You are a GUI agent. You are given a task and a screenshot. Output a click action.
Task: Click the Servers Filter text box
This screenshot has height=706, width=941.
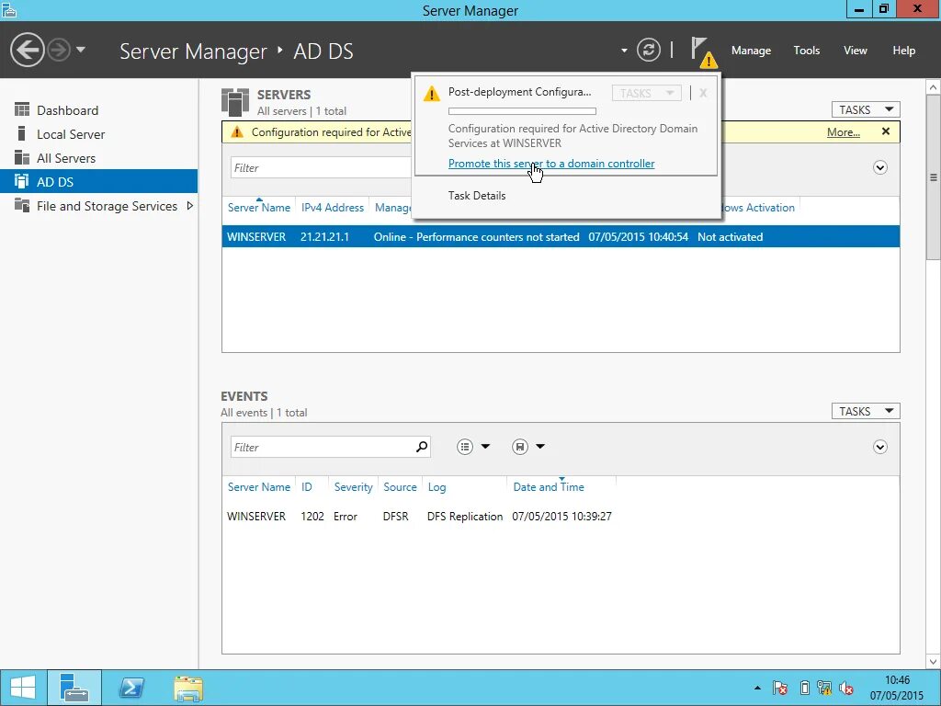321,167
